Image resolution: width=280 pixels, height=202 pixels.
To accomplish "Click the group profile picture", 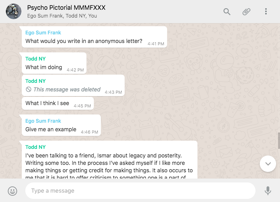I will pos(14,11).
